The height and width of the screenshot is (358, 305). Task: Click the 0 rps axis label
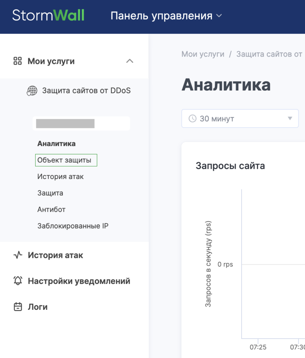point(225,264)
